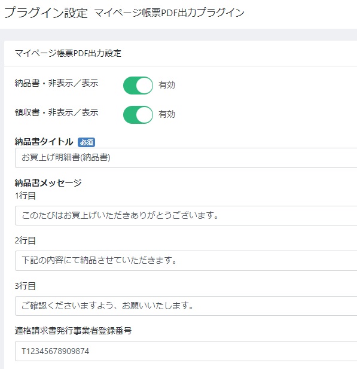Click the 納品書・非表示／表示 label
Image resolution: width=357 pixels, height=369 pixels.
click(56, 83)
